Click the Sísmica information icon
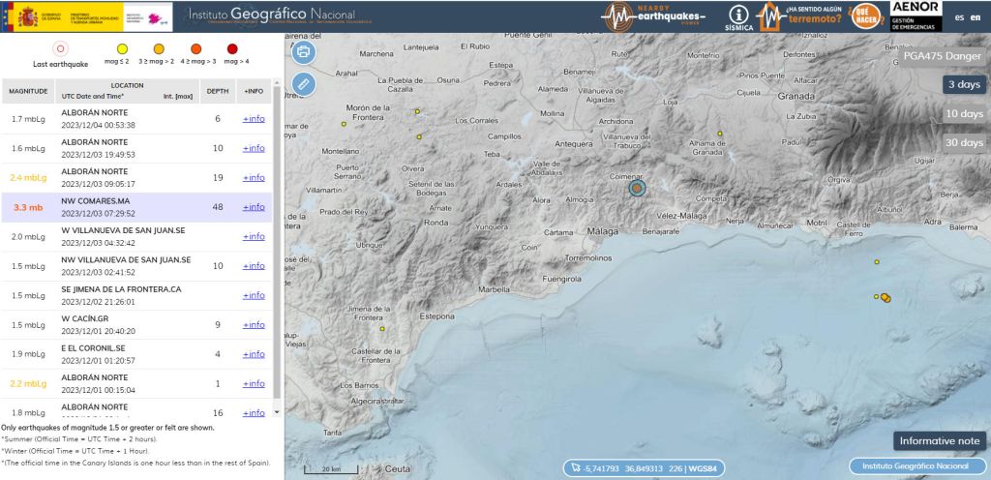Screen dimensions: 991x480 click(739, 16)
